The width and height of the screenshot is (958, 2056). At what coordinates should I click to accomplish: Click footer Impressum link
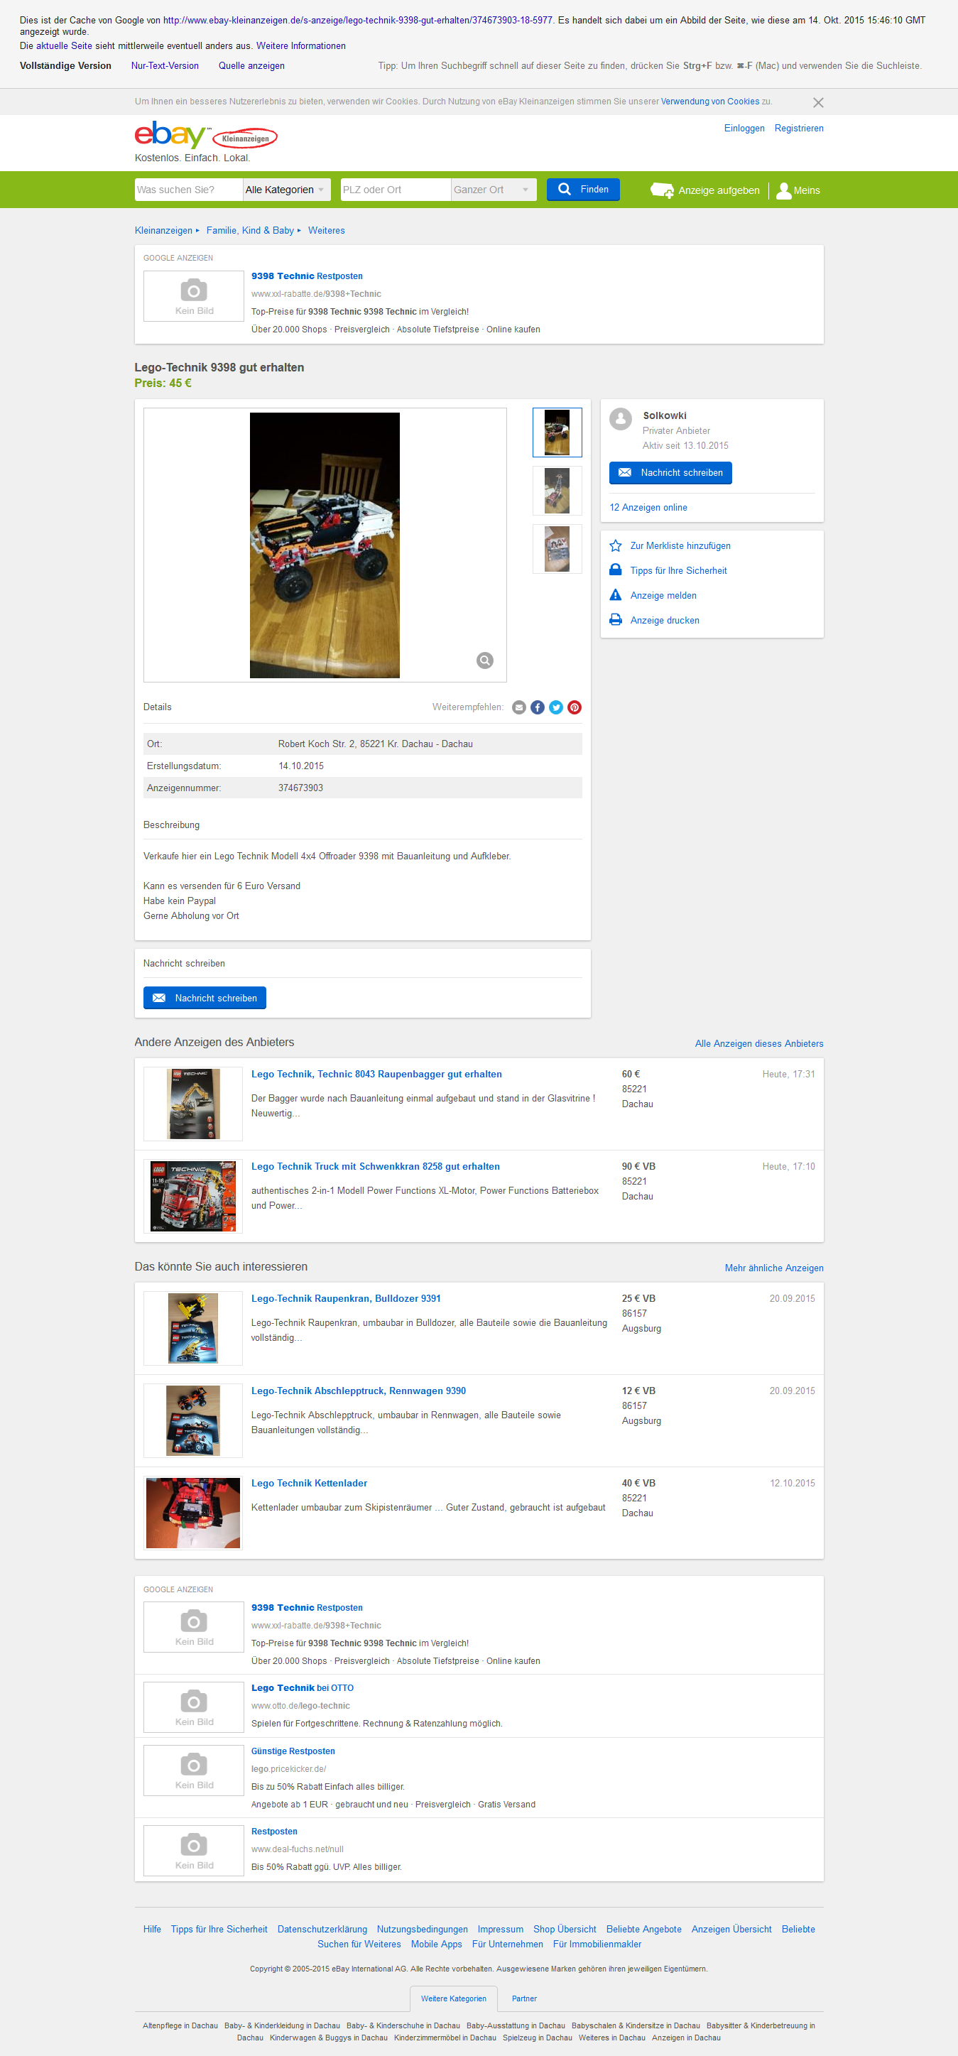click(x=501, y=1929)
